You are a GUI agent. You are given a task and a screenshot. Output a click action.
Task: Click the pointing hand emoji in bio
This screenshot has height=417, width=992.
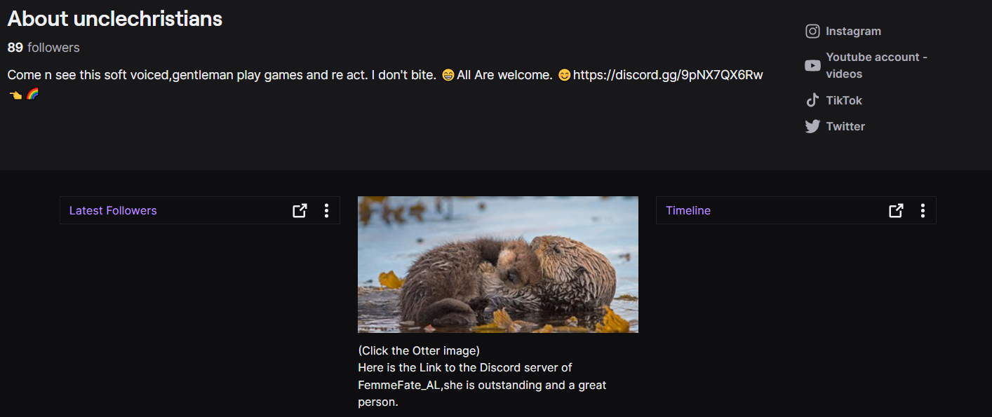(15, 94)
